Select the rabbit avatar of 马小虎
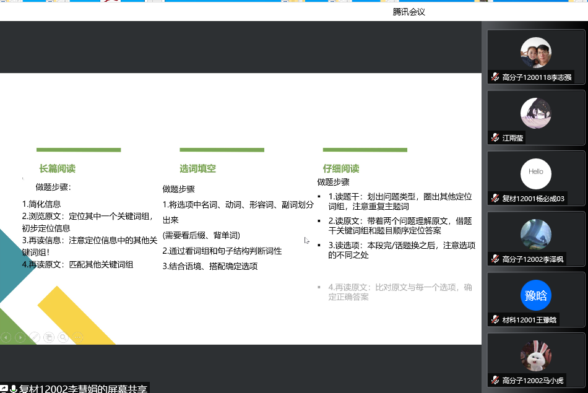The width and height of the screenshot is (588, 393). click(x=535, y=355)
